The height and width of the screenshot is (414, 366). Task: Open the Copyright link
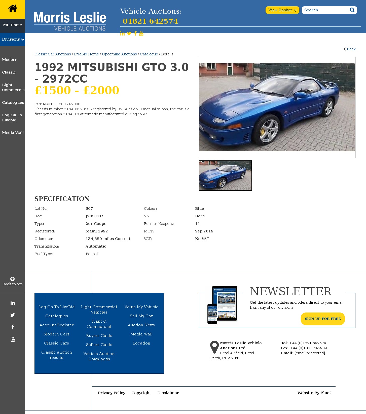141,393
